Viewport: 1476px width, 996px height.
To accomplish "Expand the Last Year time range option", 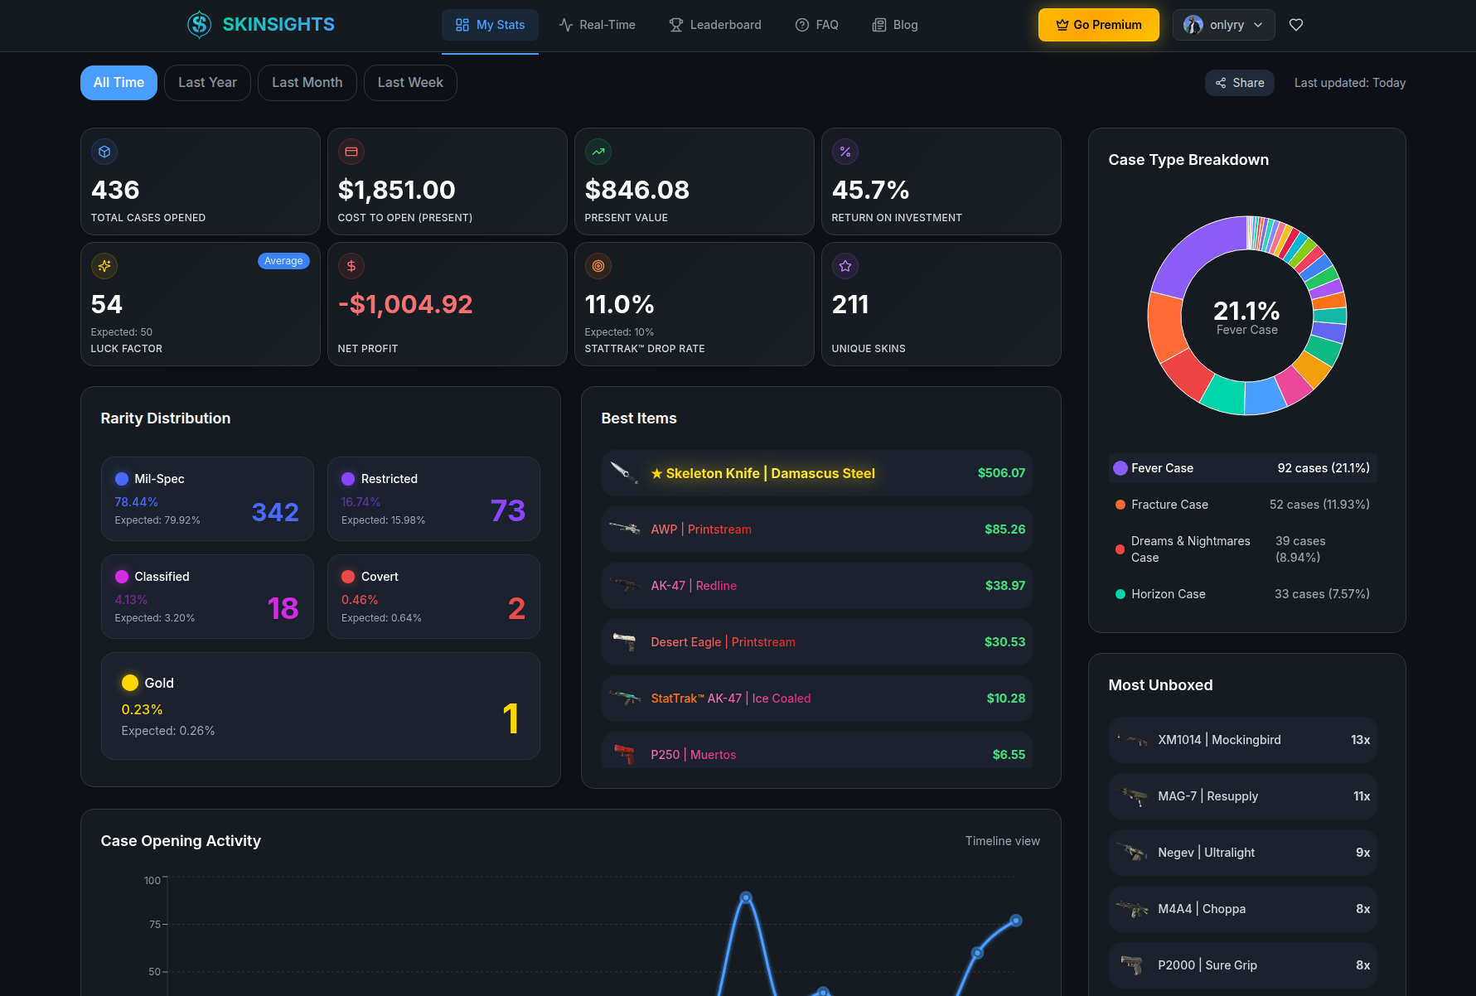I will (207, 82).
